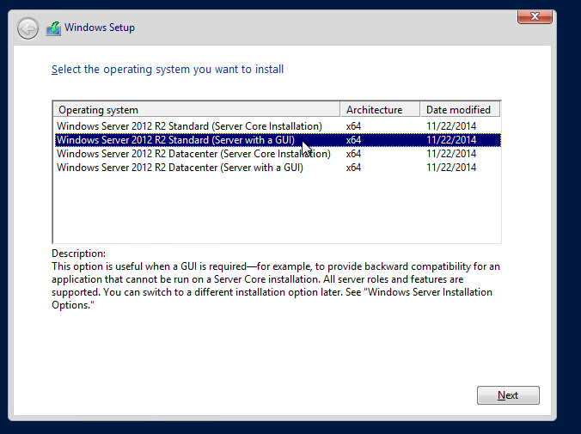Click the back arrow button

28,28
